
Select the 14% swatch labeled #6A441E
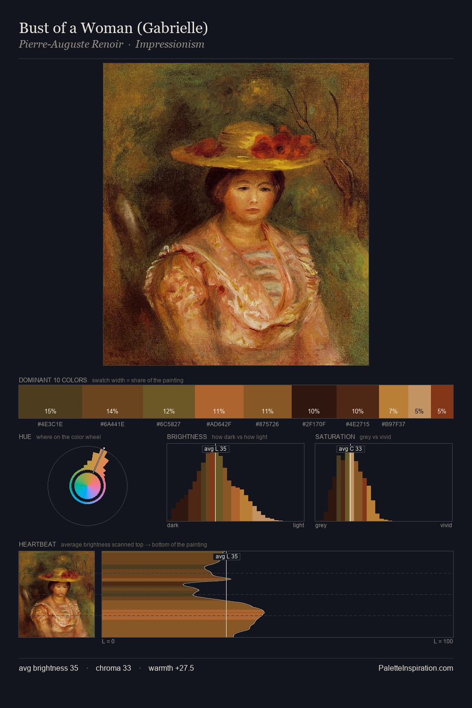112,402
